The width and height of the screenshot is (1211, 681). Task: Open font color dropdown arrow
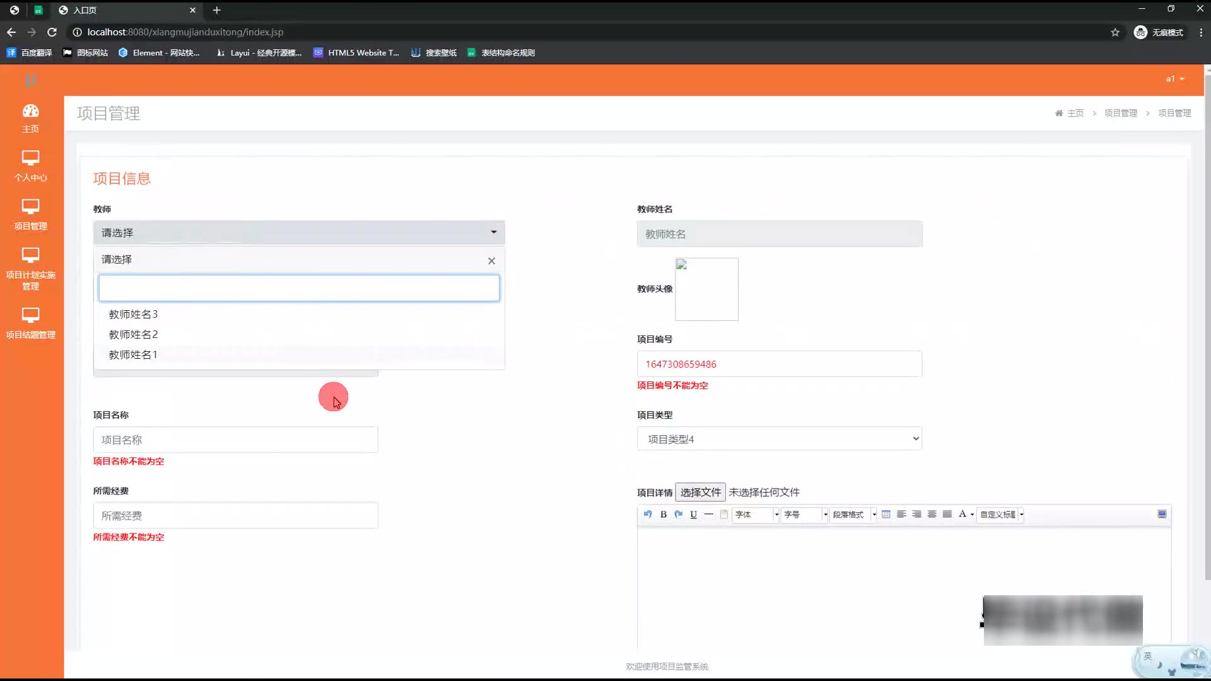pyautogui.click(x=972, y=515)
